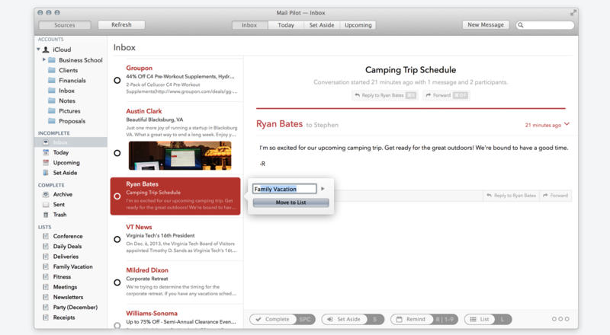Mark the Williams-Sonoma message complete via its circle
This screenshot has height=335, width=610.
[117, 325]
